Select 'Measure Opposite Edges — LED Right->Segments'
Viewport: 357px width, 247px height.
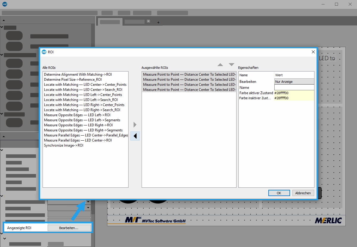[x=83, y=130]
